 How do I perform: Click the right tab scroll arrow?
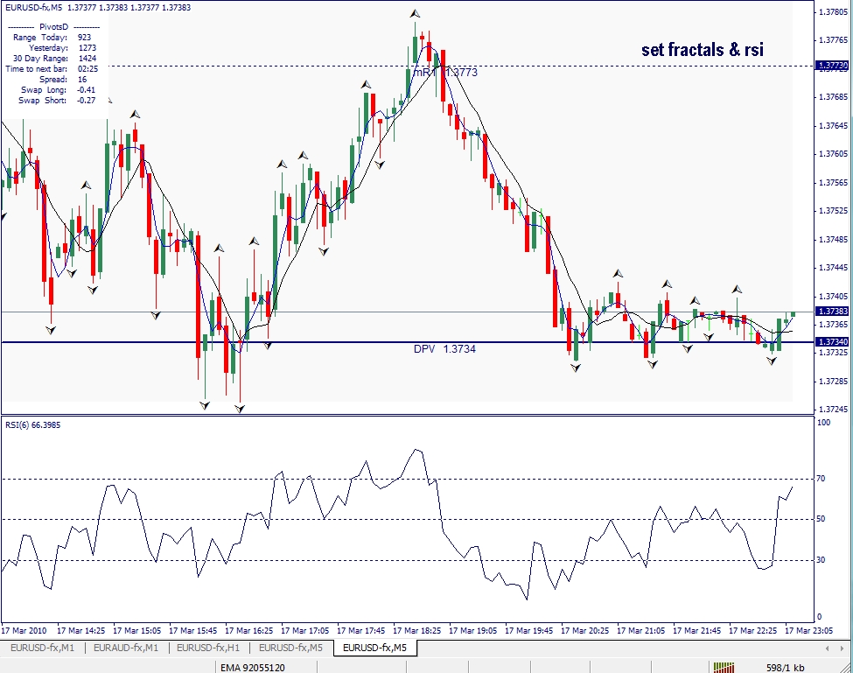point(843,648)
